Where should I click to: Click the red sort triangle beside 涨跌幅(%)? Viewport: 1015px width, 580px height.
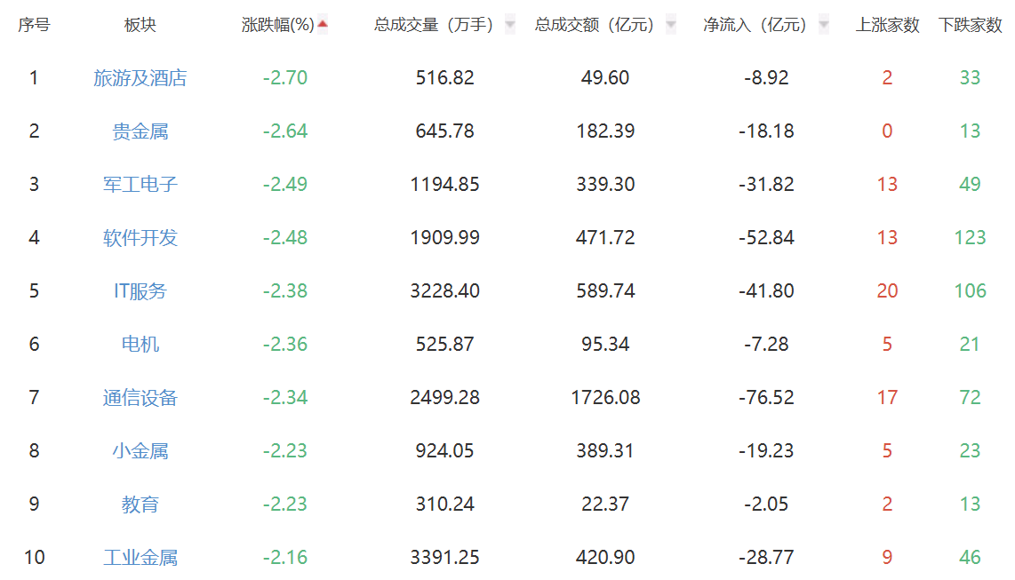tap(321, 24)
